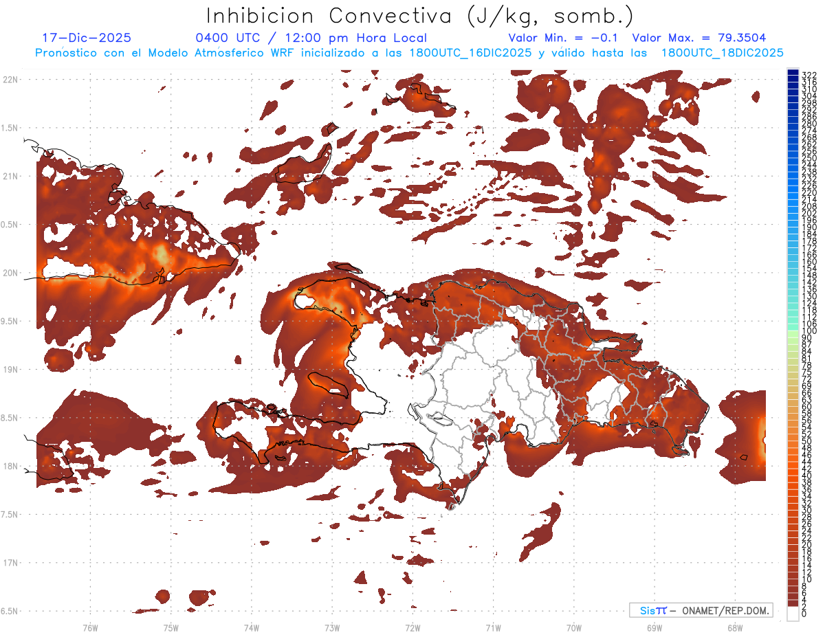Image resolution: width=825 pixels, height=637 pixels.
Task: Click the '250' colorbar label
Action: point(808,158)
